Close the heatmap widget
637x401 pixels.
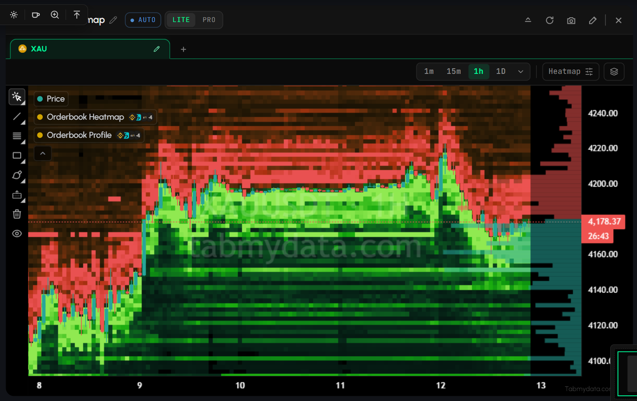point(618,20)
